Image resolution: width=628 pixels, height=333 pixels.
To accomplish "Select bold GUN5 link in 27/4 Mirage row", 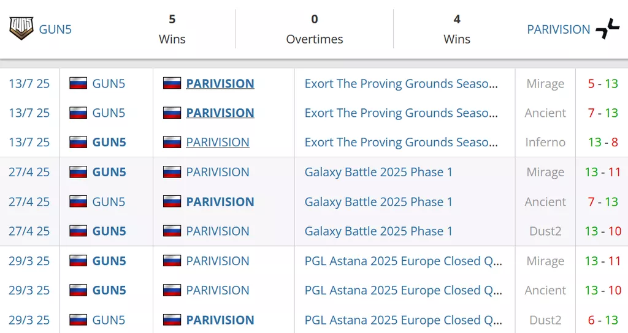I will pyautogui.click(x=109, y=173).
